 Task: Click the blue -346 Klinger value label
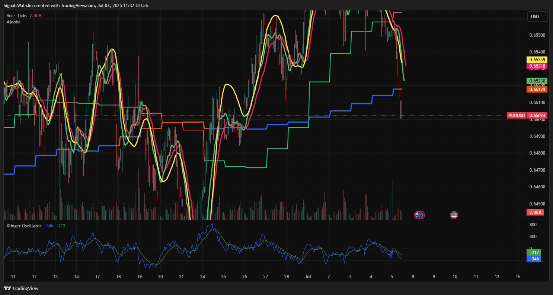coord(534,259)
